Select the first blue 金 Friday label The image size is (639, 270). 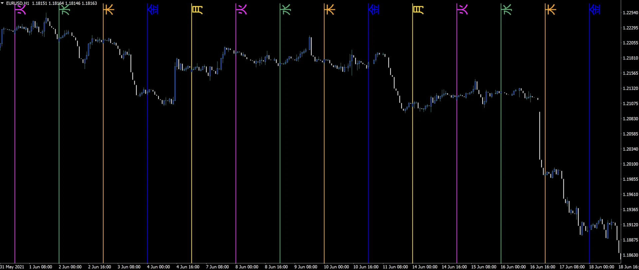point(153,9)
